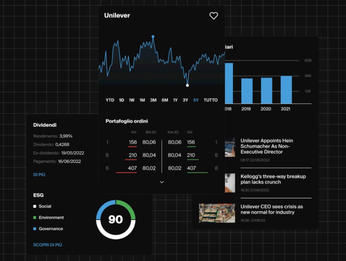Click bid price 80,06
The height and width of the screenshot is (261, 346).
(x=149, y=142)
